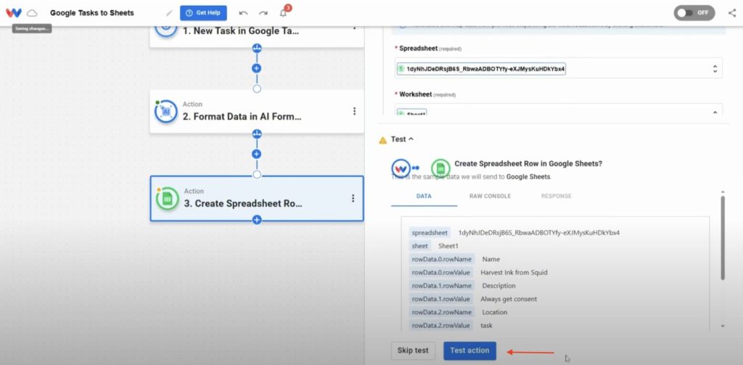This screenshot has width=743, height=365.
Task: Undo the last change
Action: pyautogui.click(x=244, y=13)
